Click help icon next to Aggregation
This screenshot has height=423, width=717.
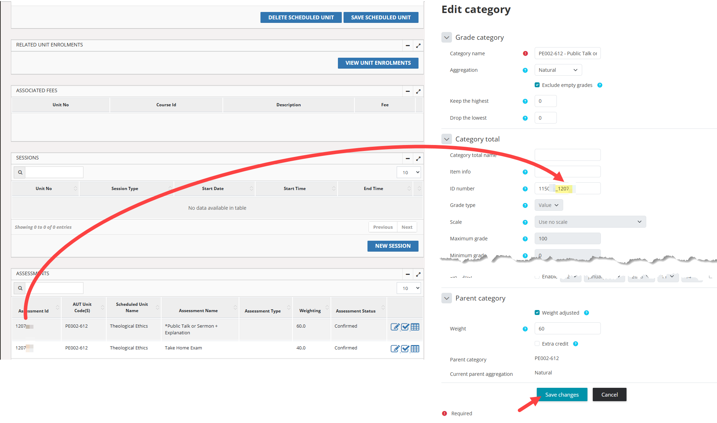[525, 70]
